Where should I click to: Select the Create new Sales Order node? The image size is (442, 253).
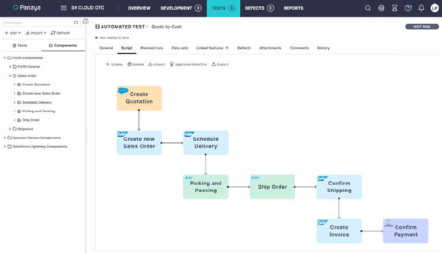coord(139,142)
